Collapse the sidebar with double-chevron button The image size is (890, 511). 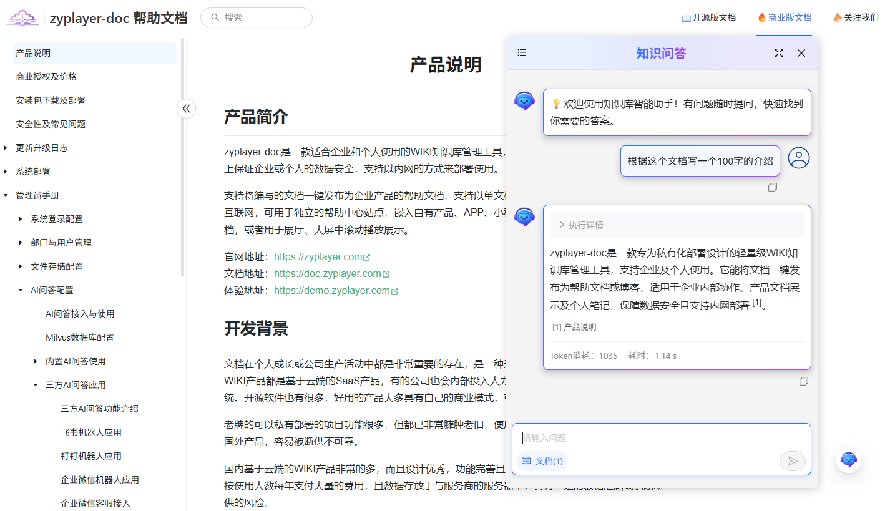coord(186,109)
